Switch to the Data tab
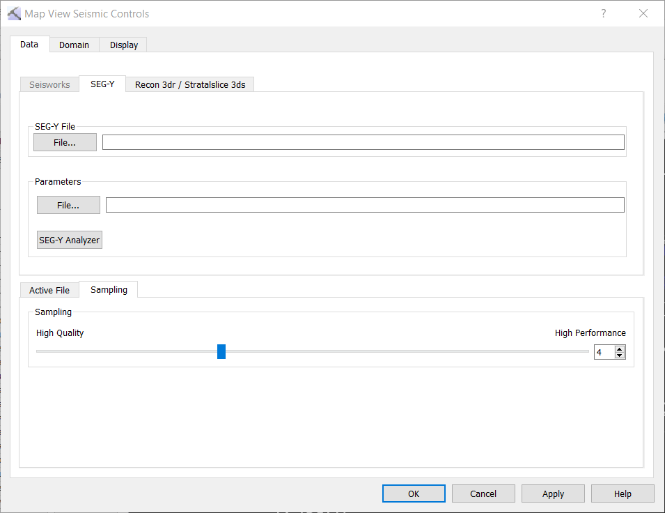The height and width of the screenshot is (513, 665). 29,45
